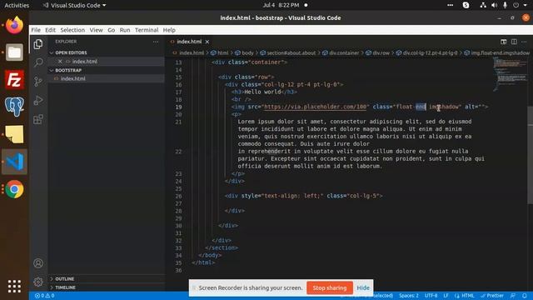Hide the screen sharing notification
The height and width of the screenshot is (300, 533).
point(363,287)
